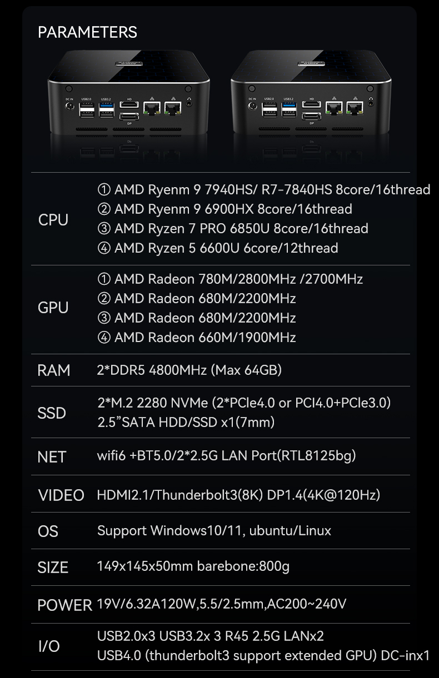Click the SSD row label
Viewport: 439px width, 678px height.
pyautogui.click(x=52, y=413)
